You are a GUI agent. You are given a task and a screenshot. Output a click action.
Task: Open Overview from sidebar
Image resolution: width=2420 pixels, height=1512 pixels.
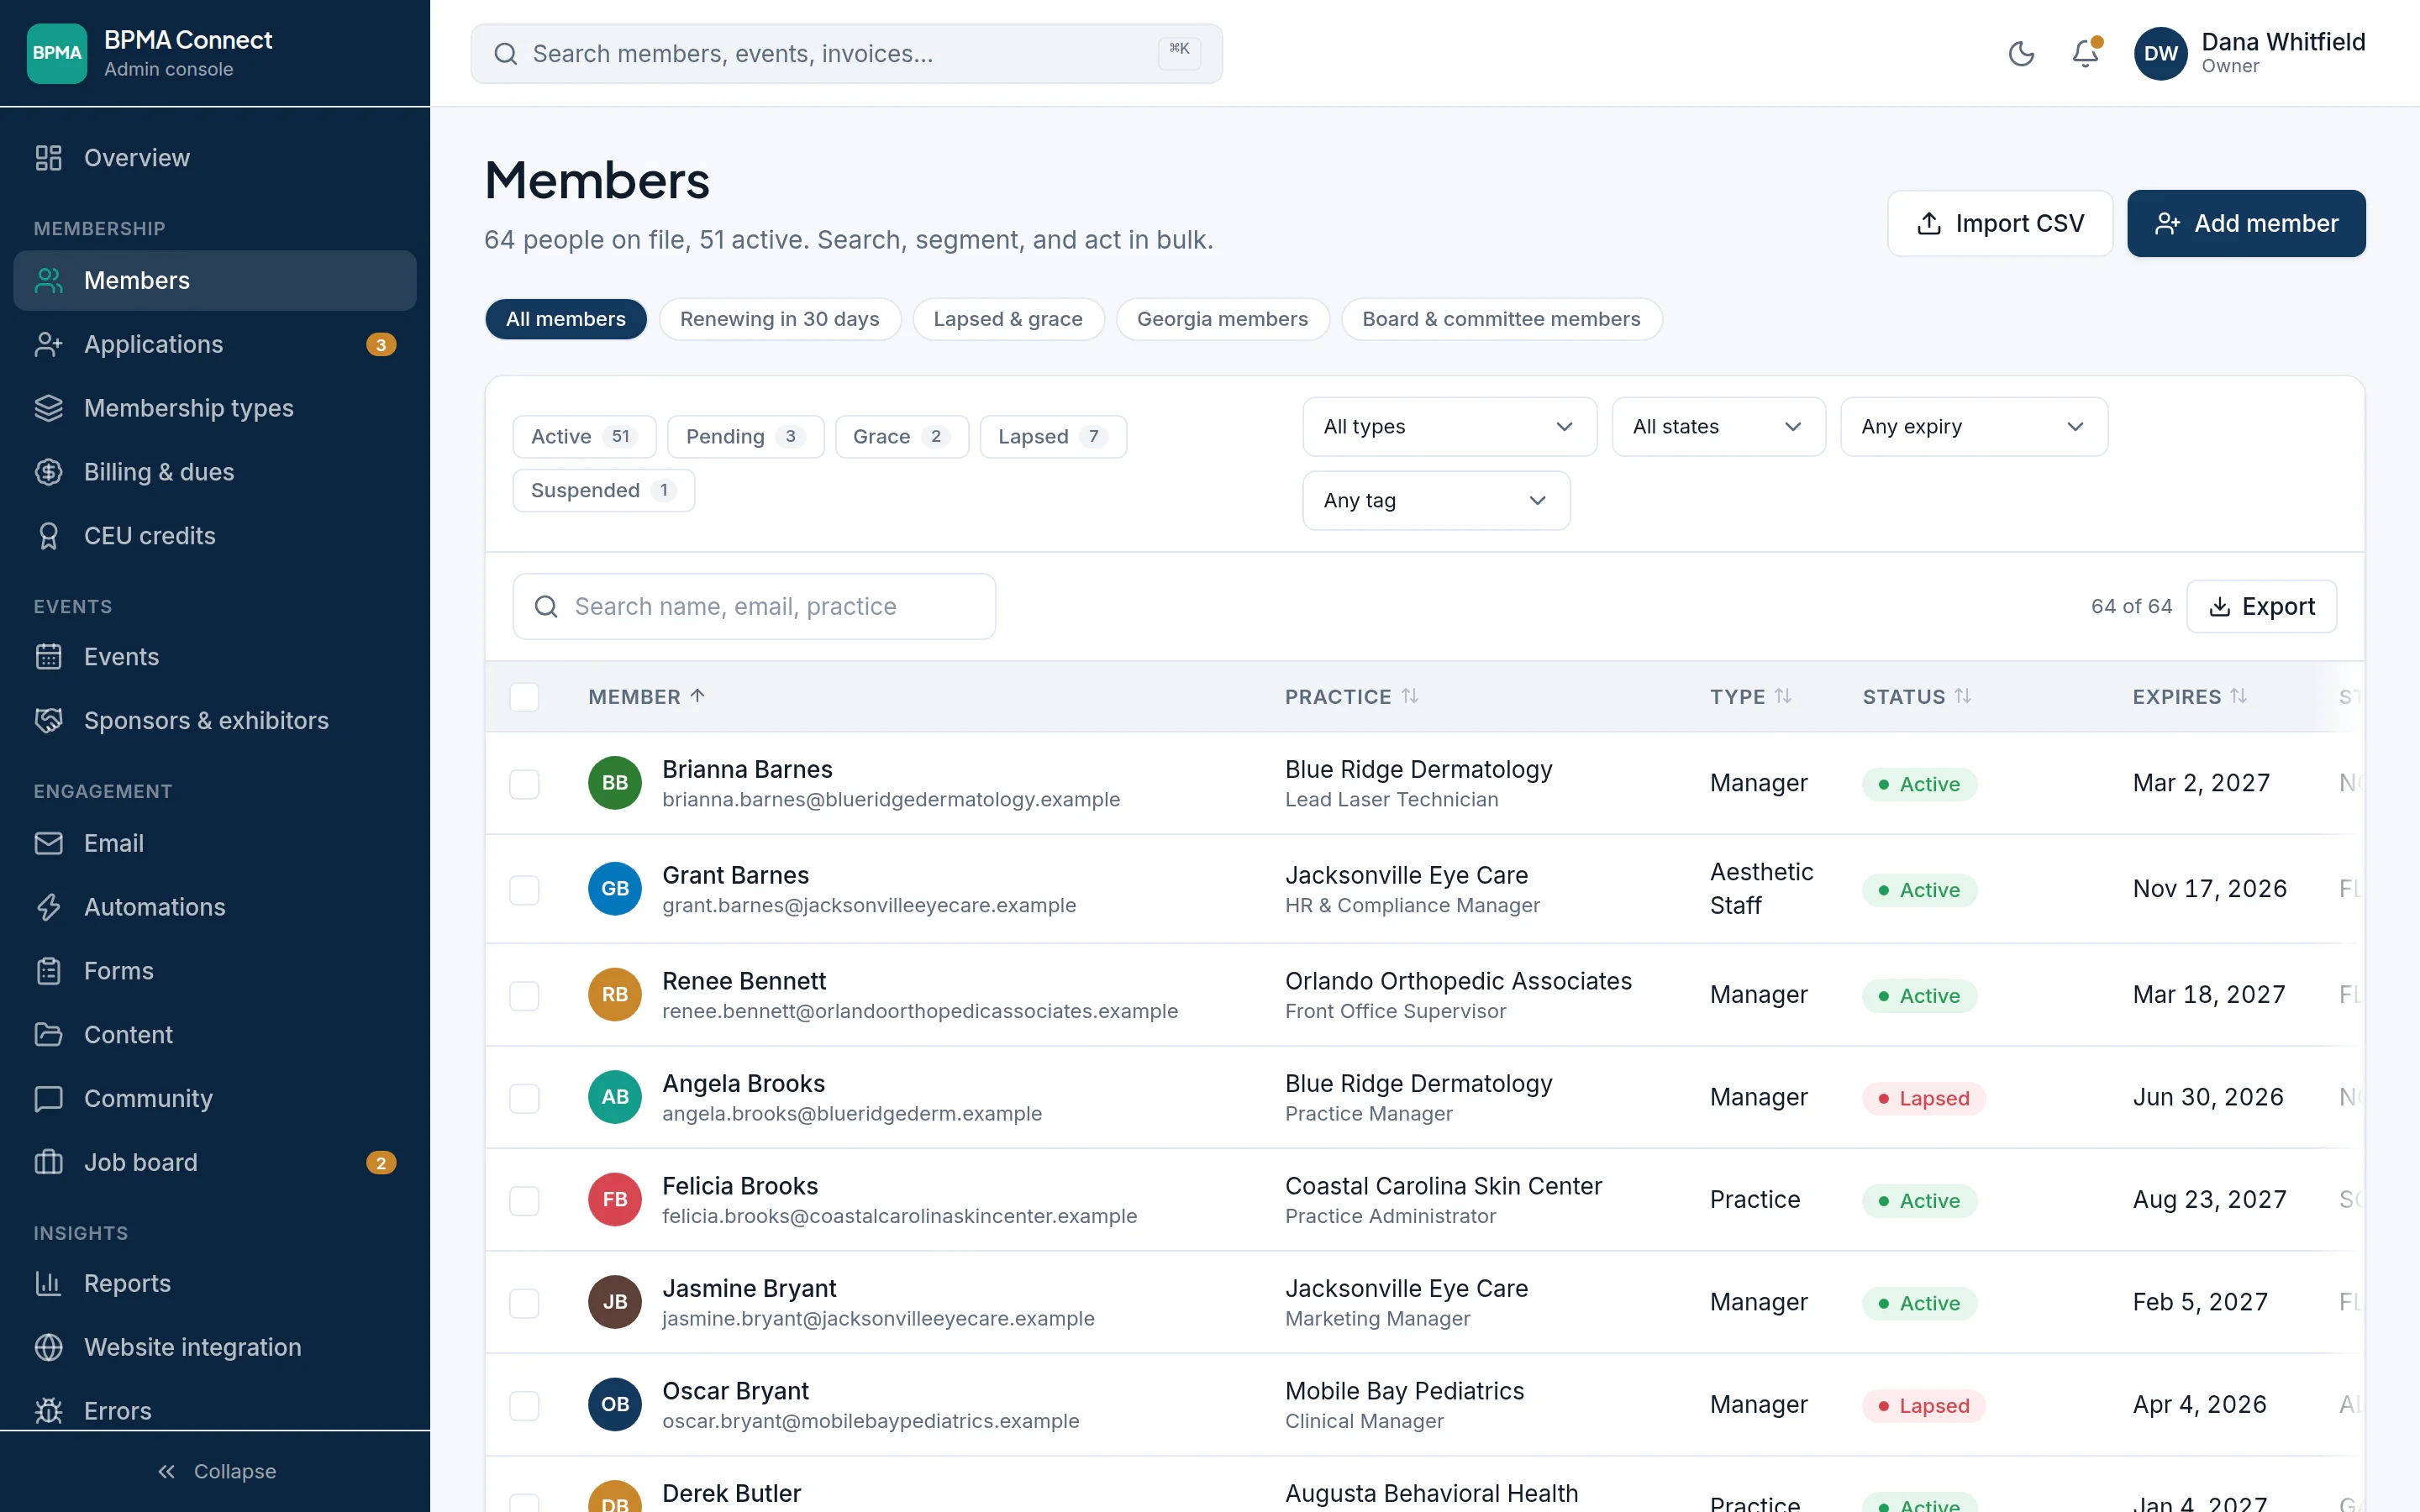point(215,158)
